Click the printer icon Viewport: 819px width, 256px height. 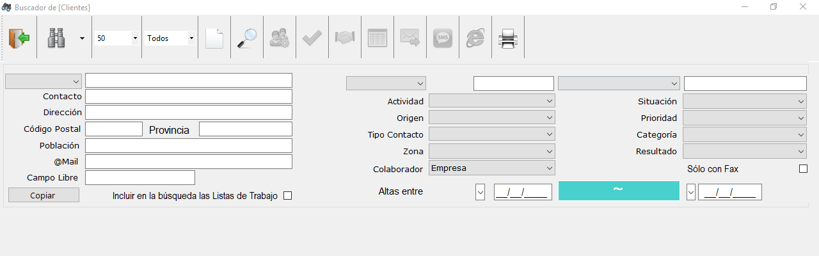click(508, 38)
